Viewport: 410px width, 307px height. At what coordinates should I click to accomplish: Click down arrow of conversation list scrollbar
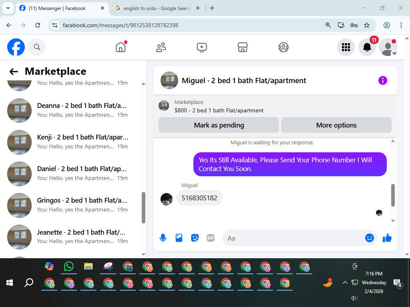[143, 254]
